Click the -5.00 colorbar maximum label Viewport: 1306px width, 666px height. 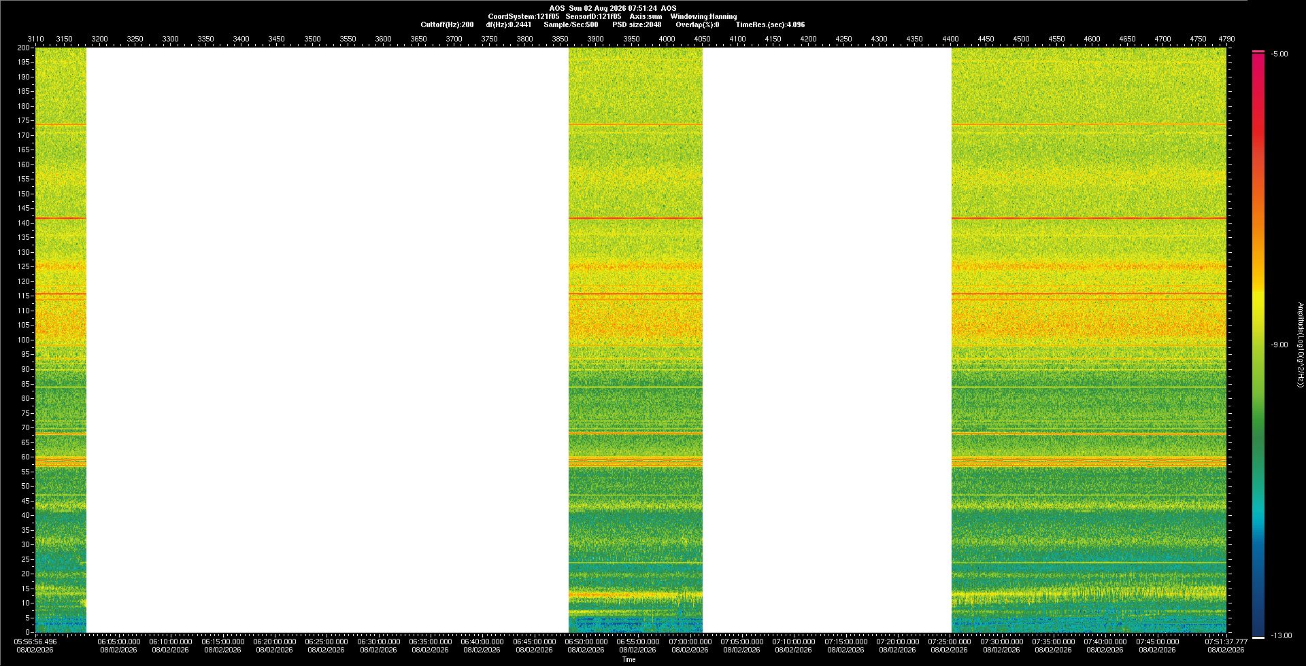(x=1279, y=54)
